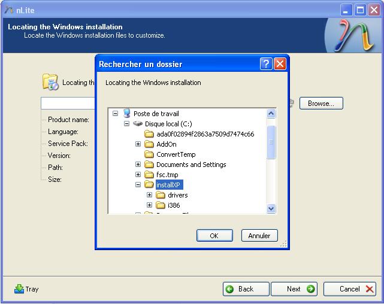
Task: Expand the Documents and Settings node
Action: point(138,165)
